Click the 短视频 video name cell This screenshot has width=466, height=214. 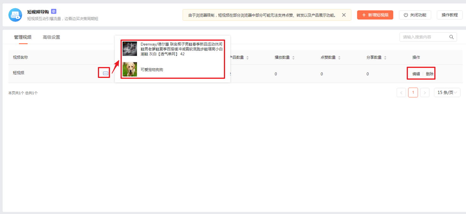click(19, 73)
